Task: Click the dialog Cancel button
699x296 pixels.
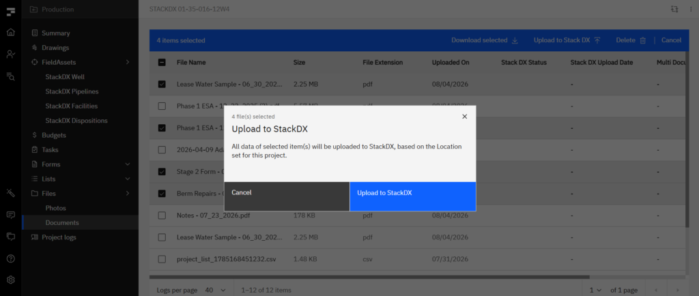Action: click(287, 196)
